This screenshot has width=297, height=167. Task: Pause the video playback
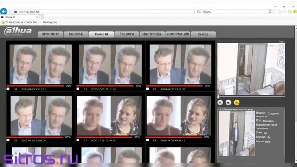tap(220, 103)
